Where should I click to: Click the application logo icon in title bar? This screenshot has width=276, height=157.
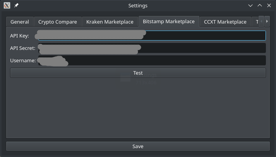7,6
